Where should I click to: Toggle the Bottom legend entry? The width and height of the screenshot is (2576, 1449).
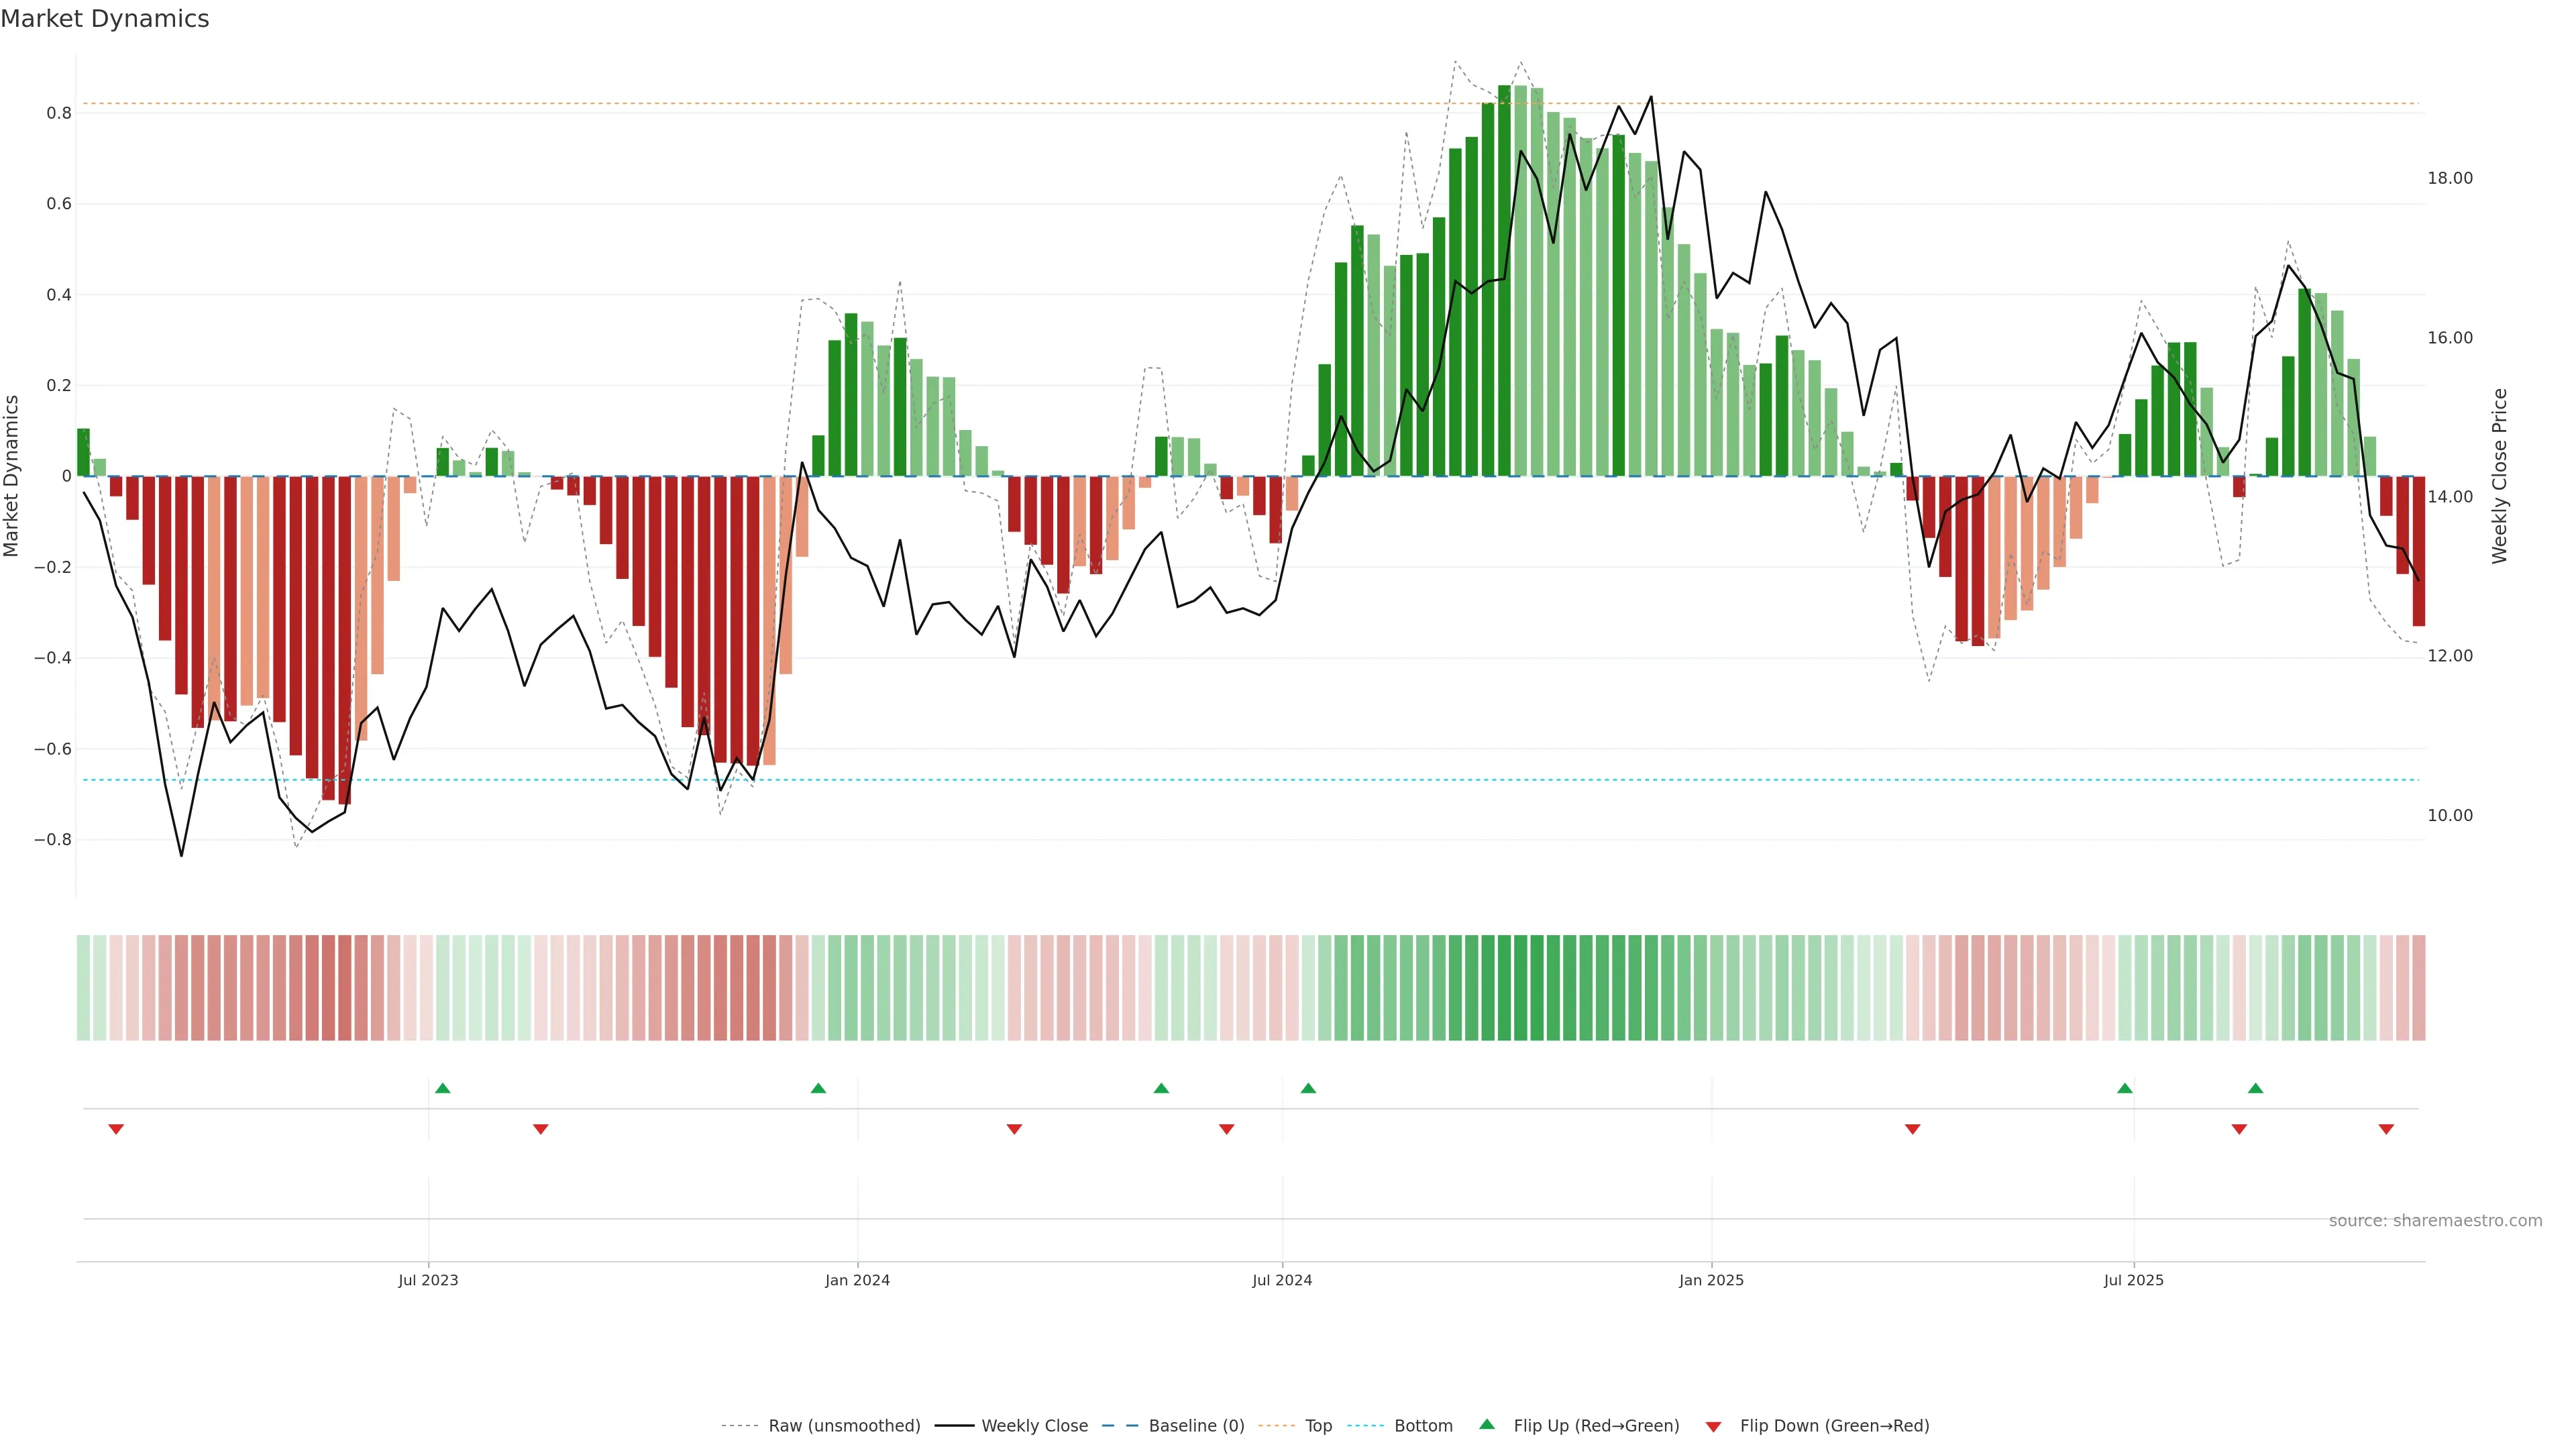pyautogui.click(x=1423, y=1426)
